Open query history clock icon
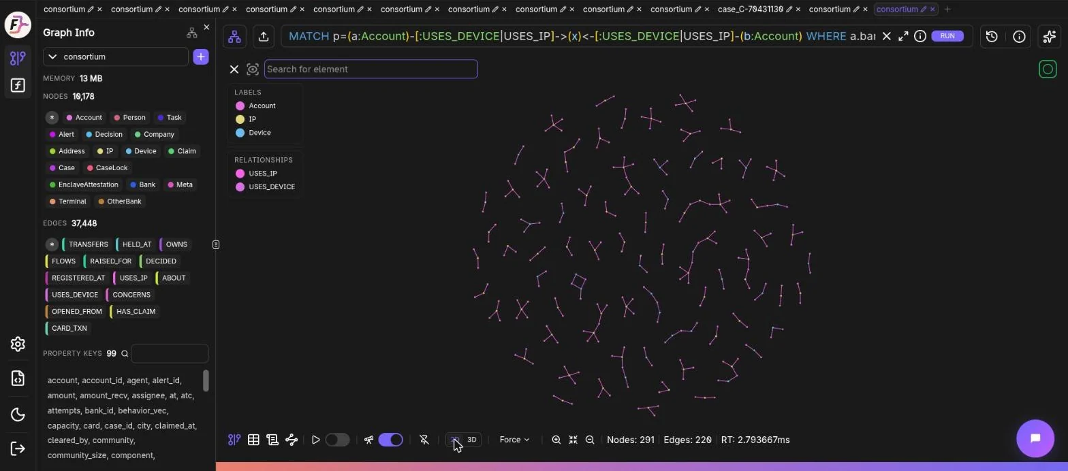The height and width of the screenshot is (471, 1068). [x=992, y=37]
